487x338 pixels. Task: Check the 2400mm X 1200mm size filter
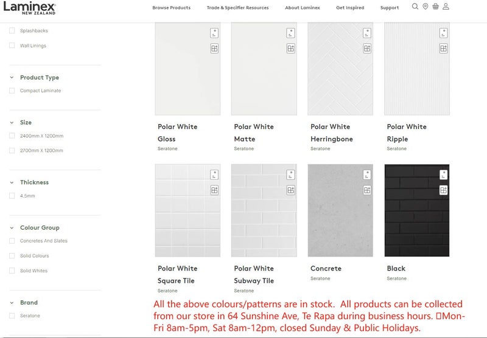pyautogui.click(x=12, y=136)
